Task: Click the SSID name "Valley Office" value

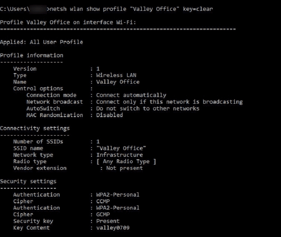Action: click(x=121, y=148)
